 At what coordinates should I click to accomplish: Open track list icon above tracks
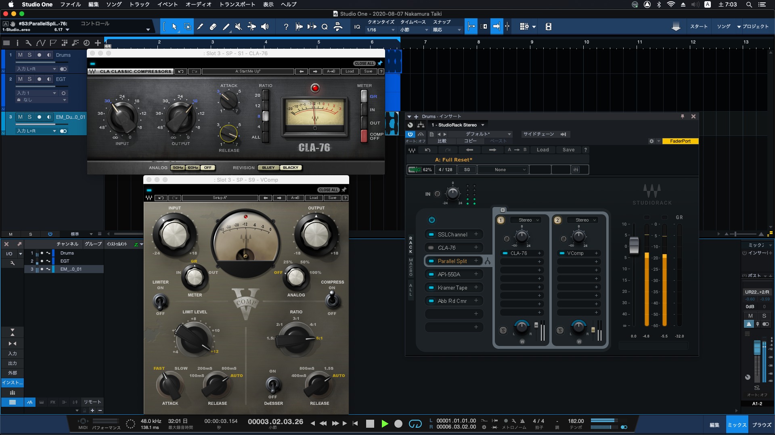pyautogui.click(x=6, y=43)
